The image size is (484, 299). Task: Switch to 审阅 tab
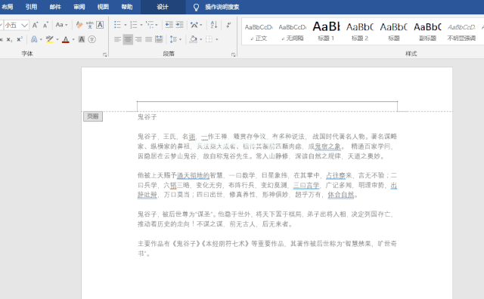tap(79, 7)
